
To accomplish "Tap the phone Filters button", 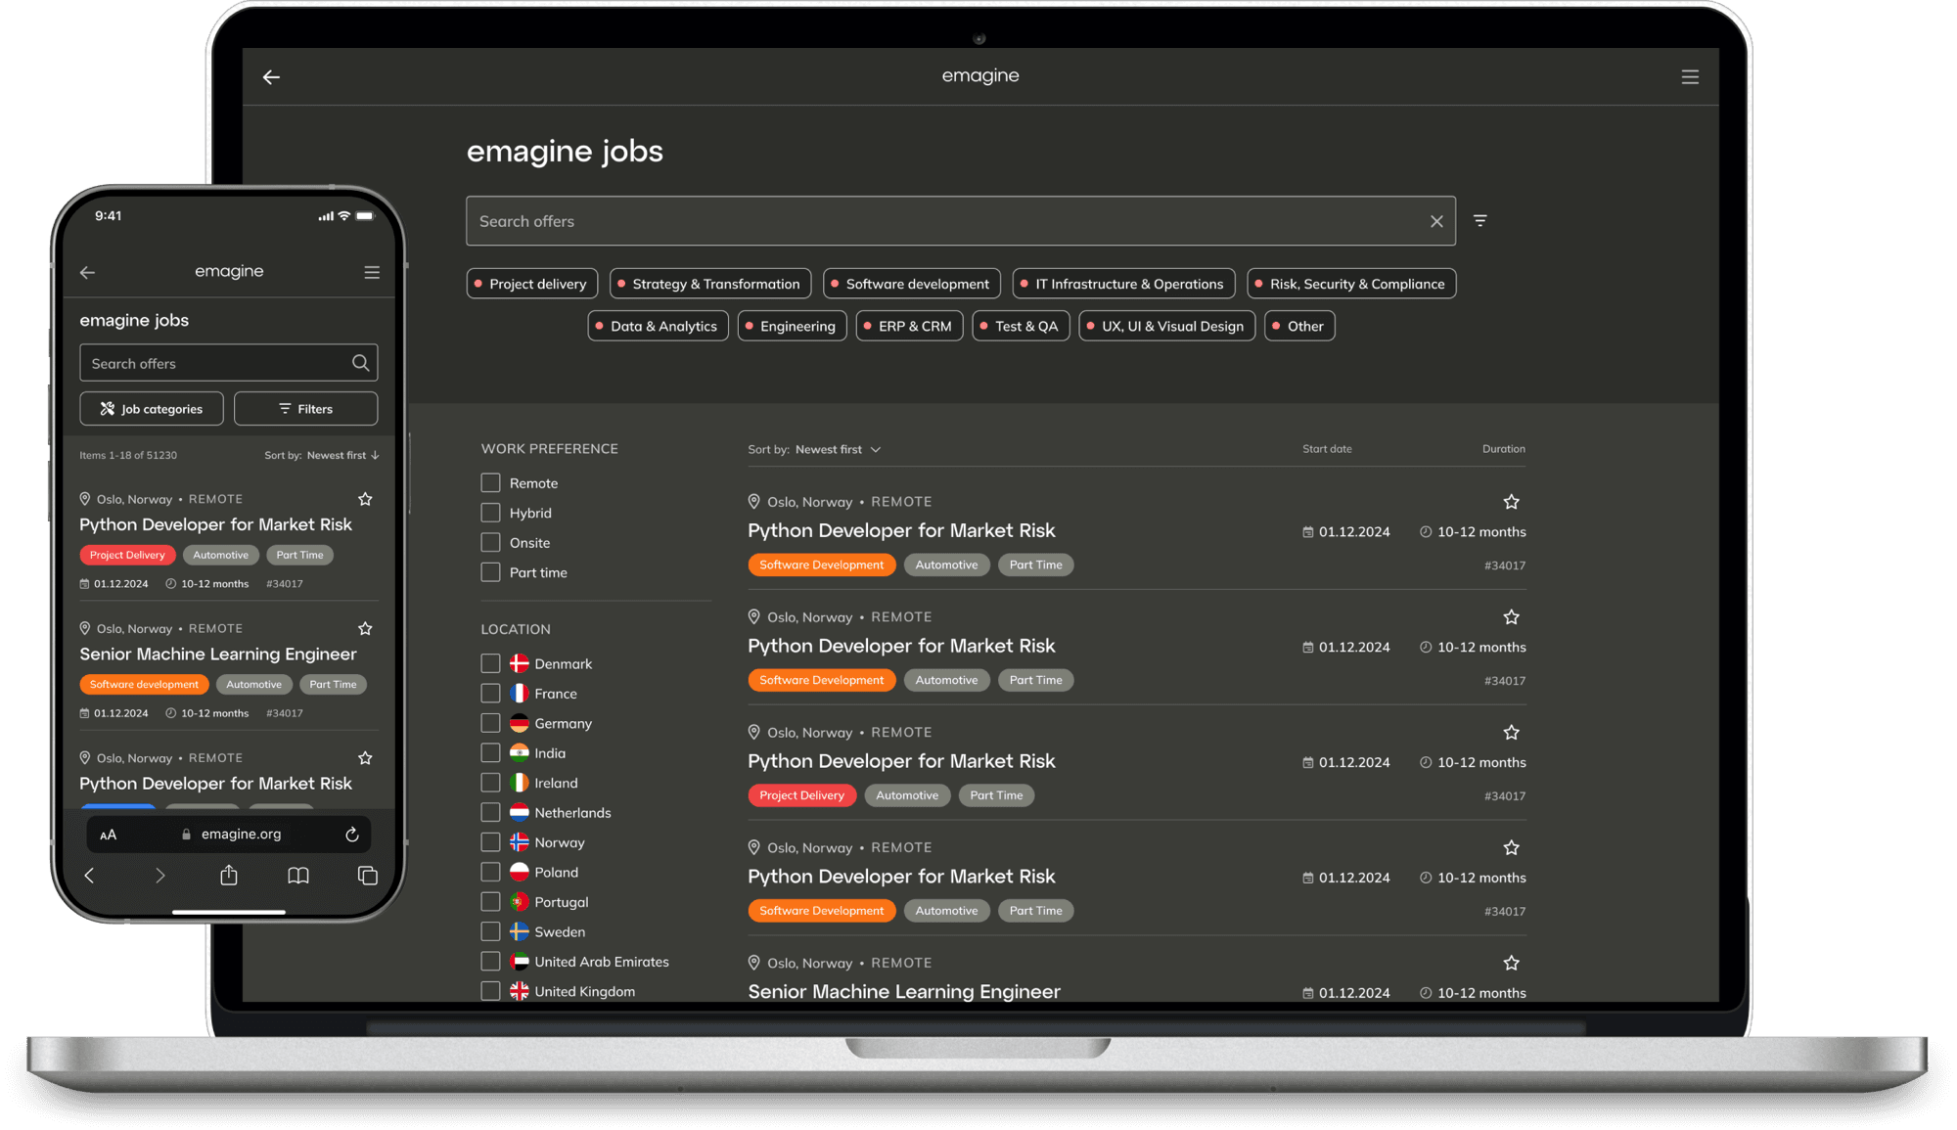I will click(306, 409).
